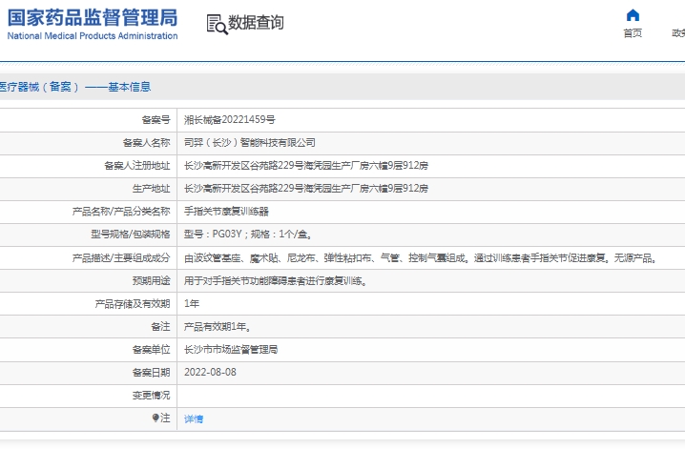Select the 产品存储及有效期 label cell
The height and width of the screenshot is (449, 685).
(x=88, y=304)
